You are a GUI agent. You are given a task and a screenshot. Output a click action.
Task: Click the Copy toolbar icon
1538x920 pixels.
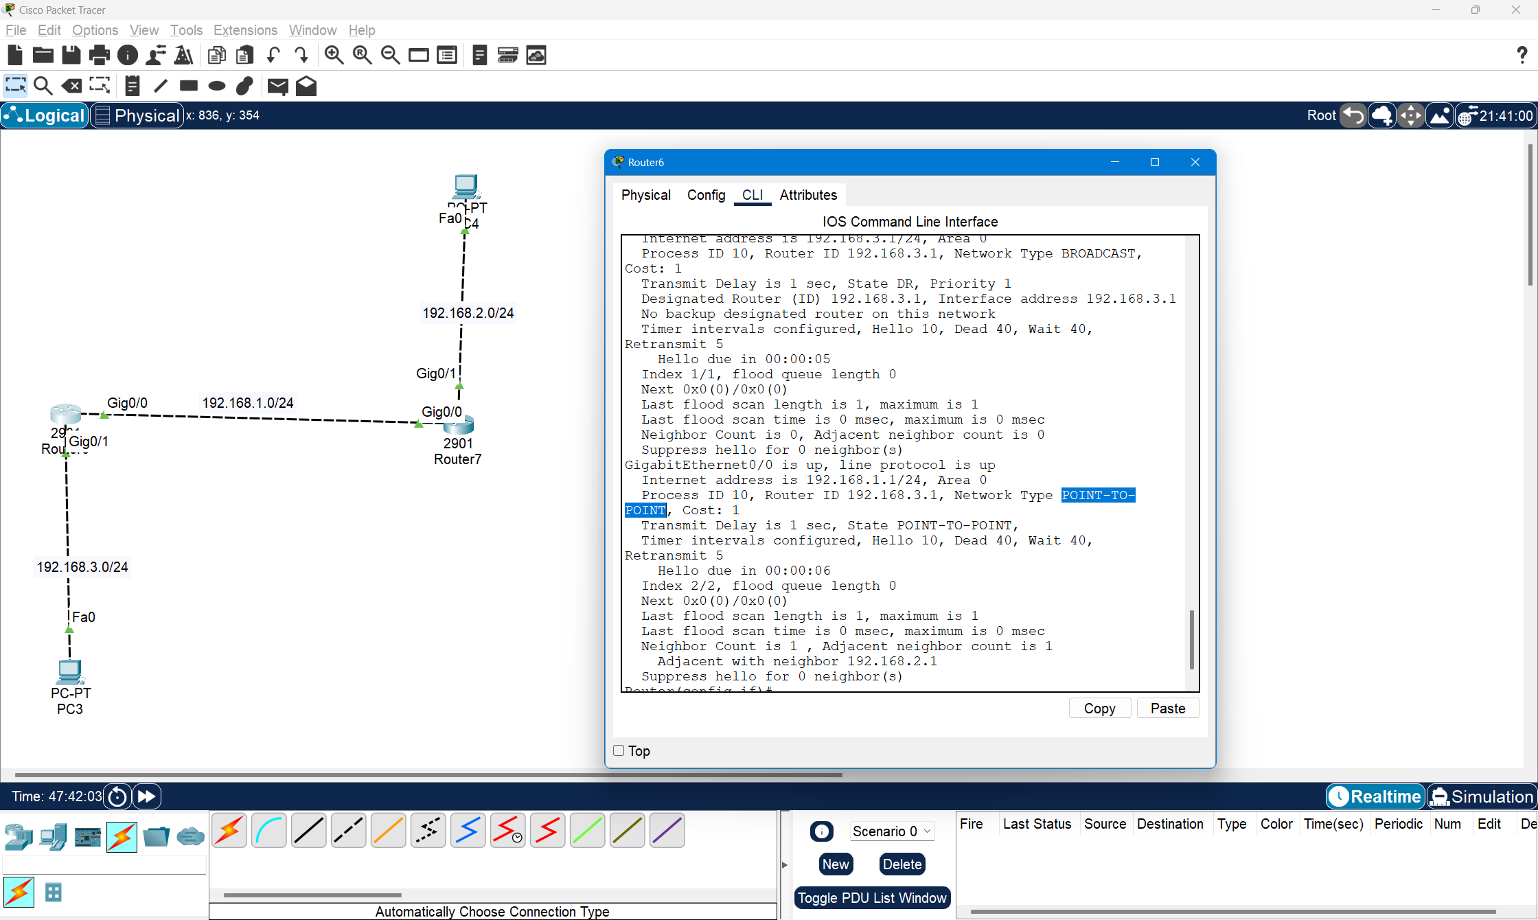216,55
